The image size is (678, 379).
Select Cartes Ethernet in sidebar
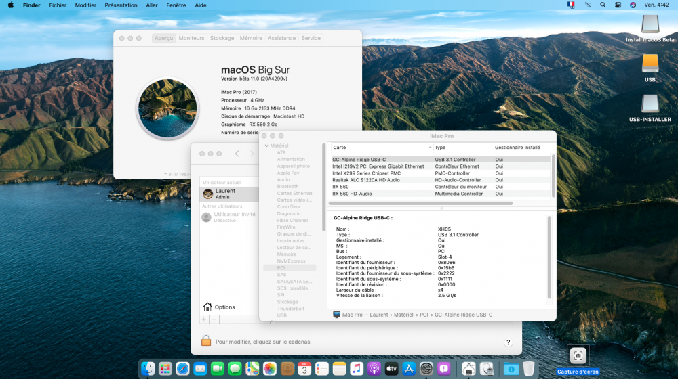click(x=294, y=194)
